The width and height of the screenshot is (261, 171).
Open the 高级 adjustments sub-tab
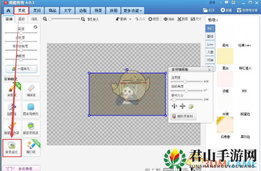coord(21,19)
